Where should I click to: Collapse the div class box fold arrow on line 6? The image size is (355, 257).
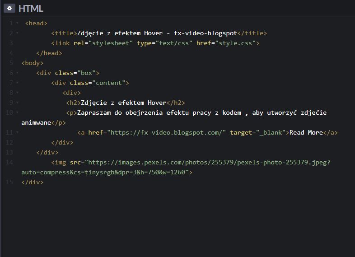pyautogui.click(x=17, y=73)
